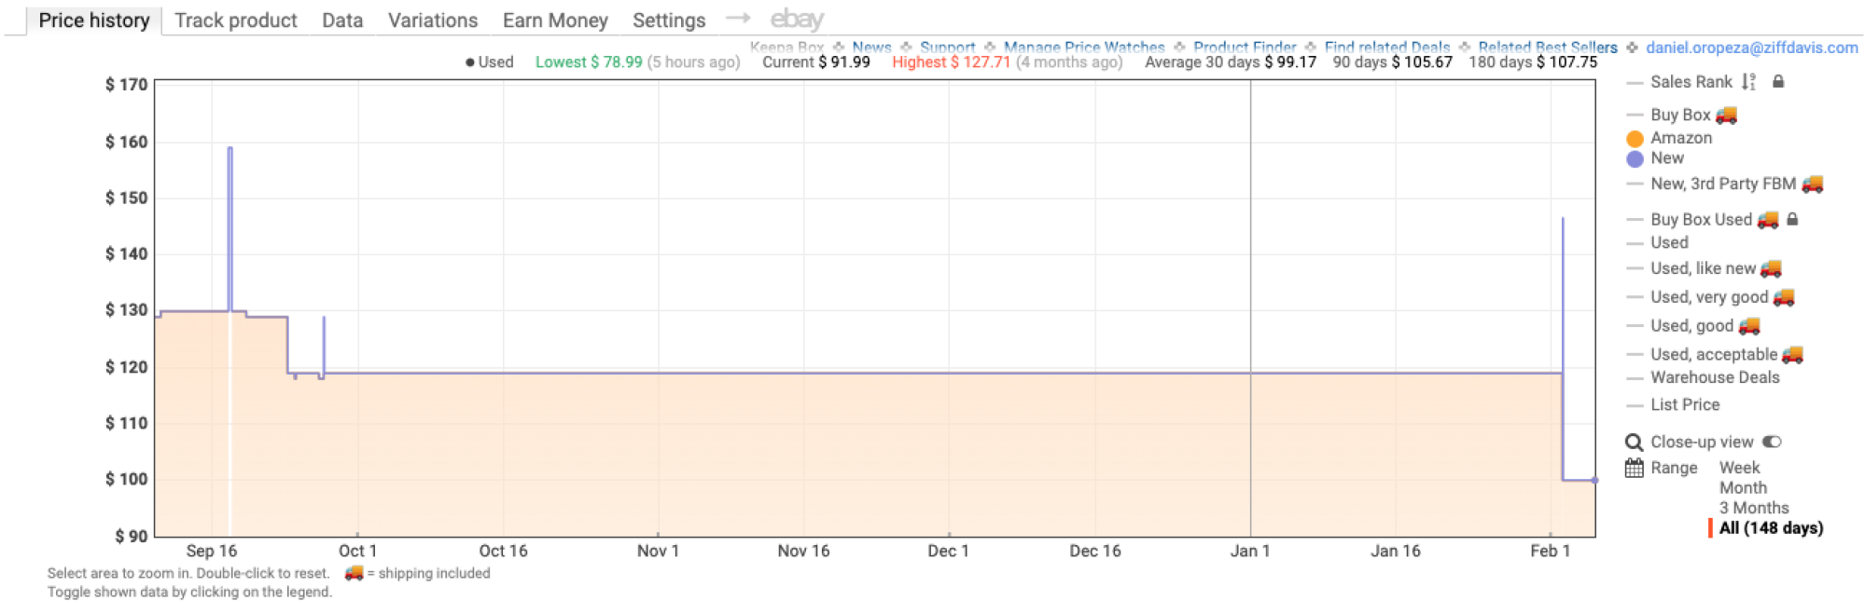Click the Buy Box truck icon
1865x614 pixels.
[1726, 115]
